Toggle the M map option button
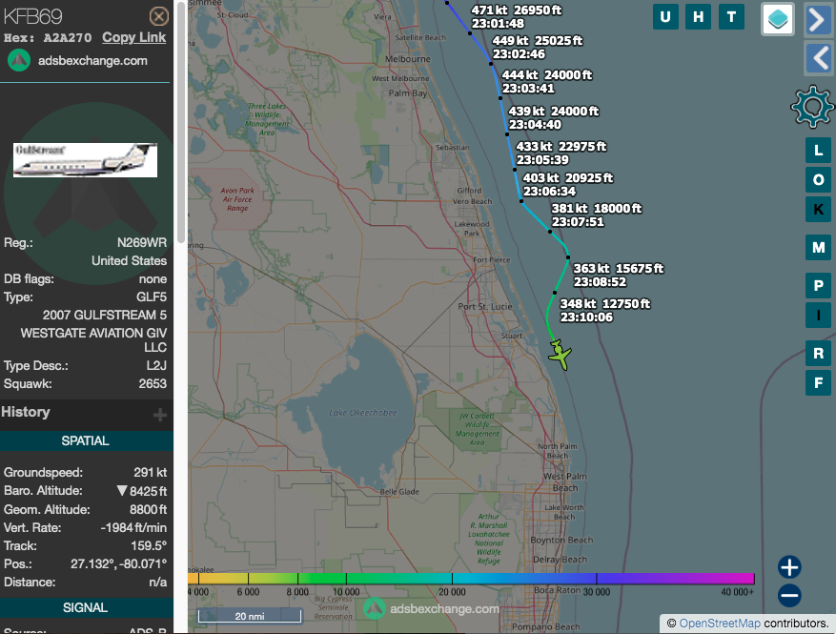The image size is (836, 634). (x=818, y=247)
